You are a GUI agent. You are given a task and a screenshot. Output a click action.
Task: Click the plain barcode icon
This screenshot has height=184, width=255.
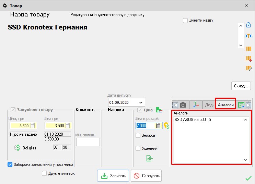[x=248, y=49]
